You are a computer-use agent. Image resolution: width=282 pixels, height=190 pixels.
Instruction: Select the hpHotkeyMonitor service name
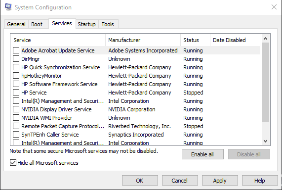click(x=41, y=76)
